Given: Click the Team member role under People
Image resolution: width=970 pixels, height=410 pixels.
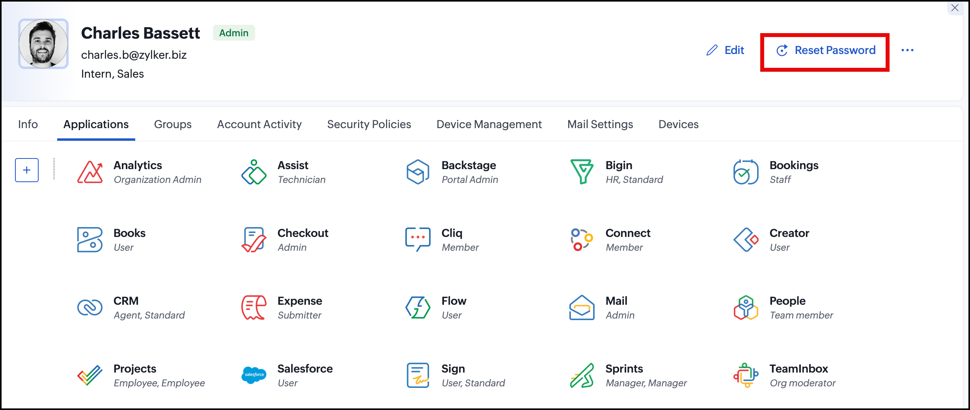Looking at the screenshot, I should (802, 315).
